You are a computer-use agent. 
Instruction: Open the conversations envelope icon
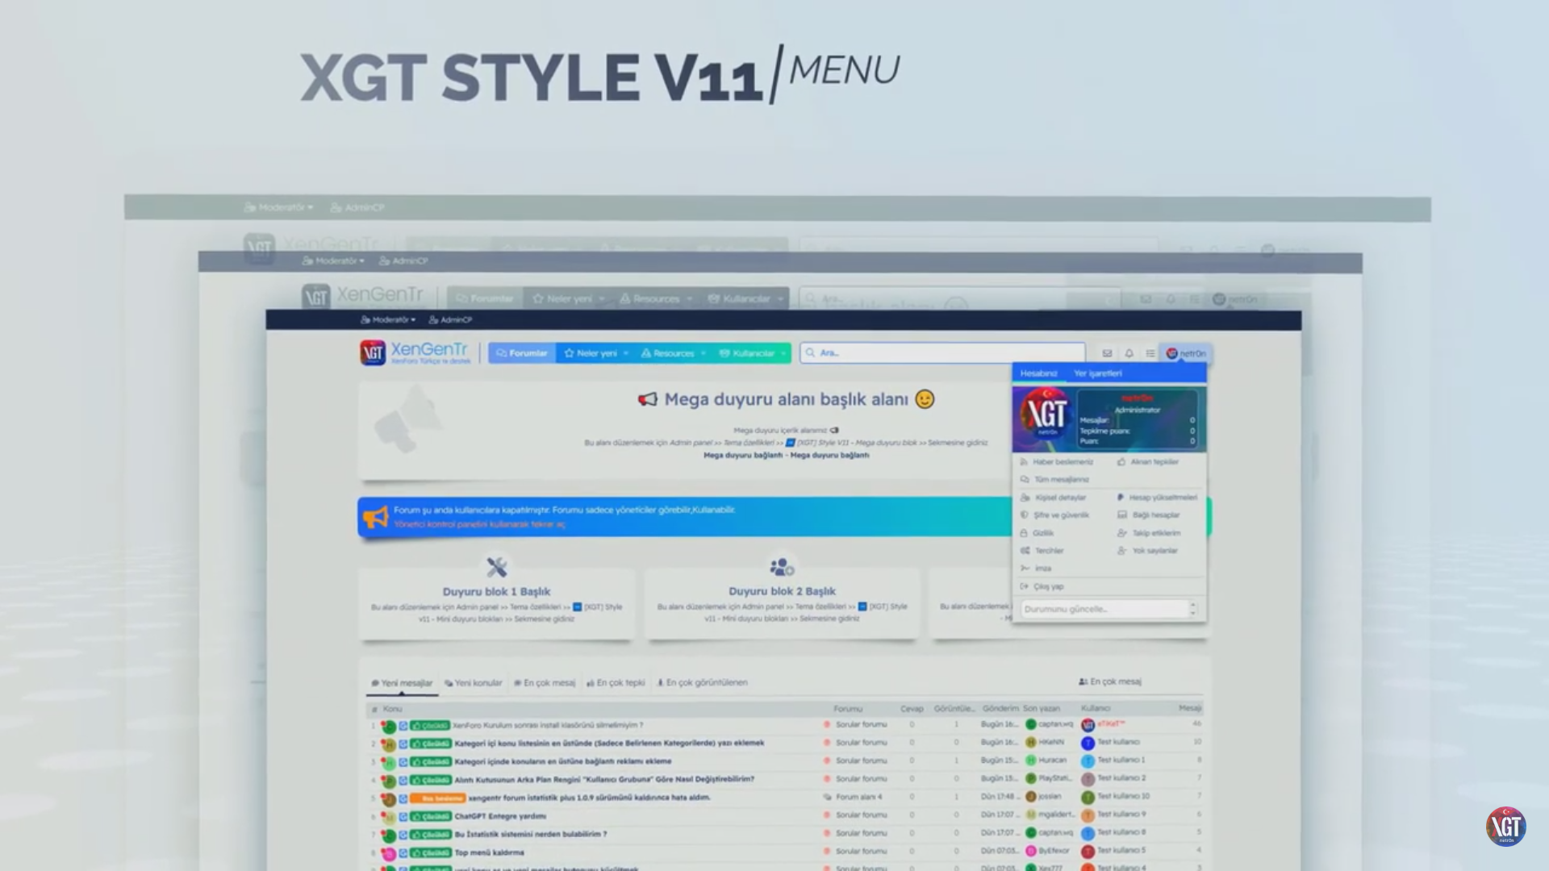coord(1107,353)
